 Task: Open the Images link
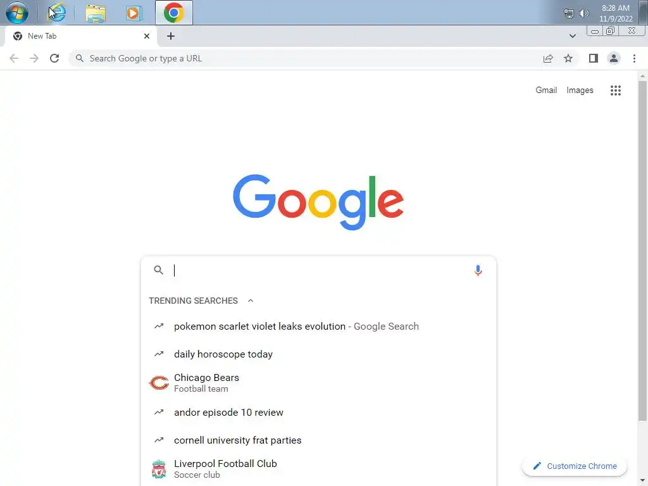580,90
